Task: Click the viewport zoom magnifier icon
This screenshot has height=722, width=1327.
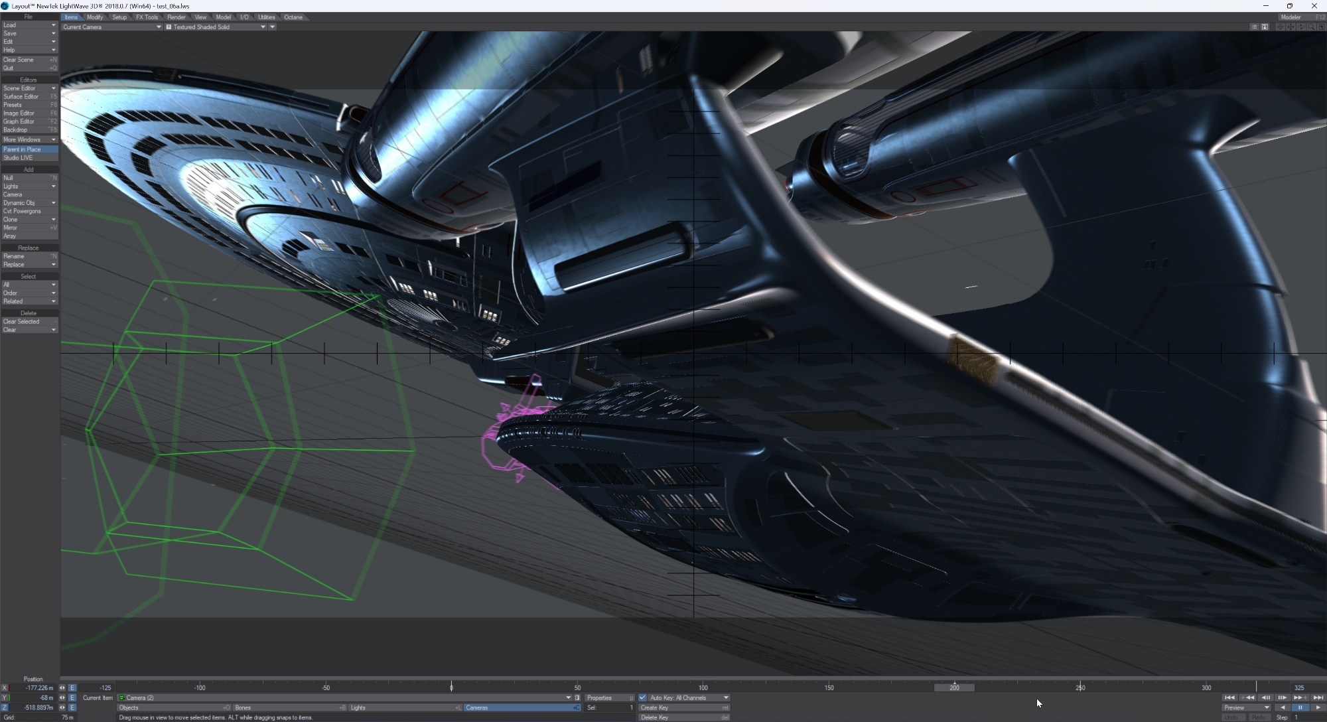Action: [x=1311, y=27]
